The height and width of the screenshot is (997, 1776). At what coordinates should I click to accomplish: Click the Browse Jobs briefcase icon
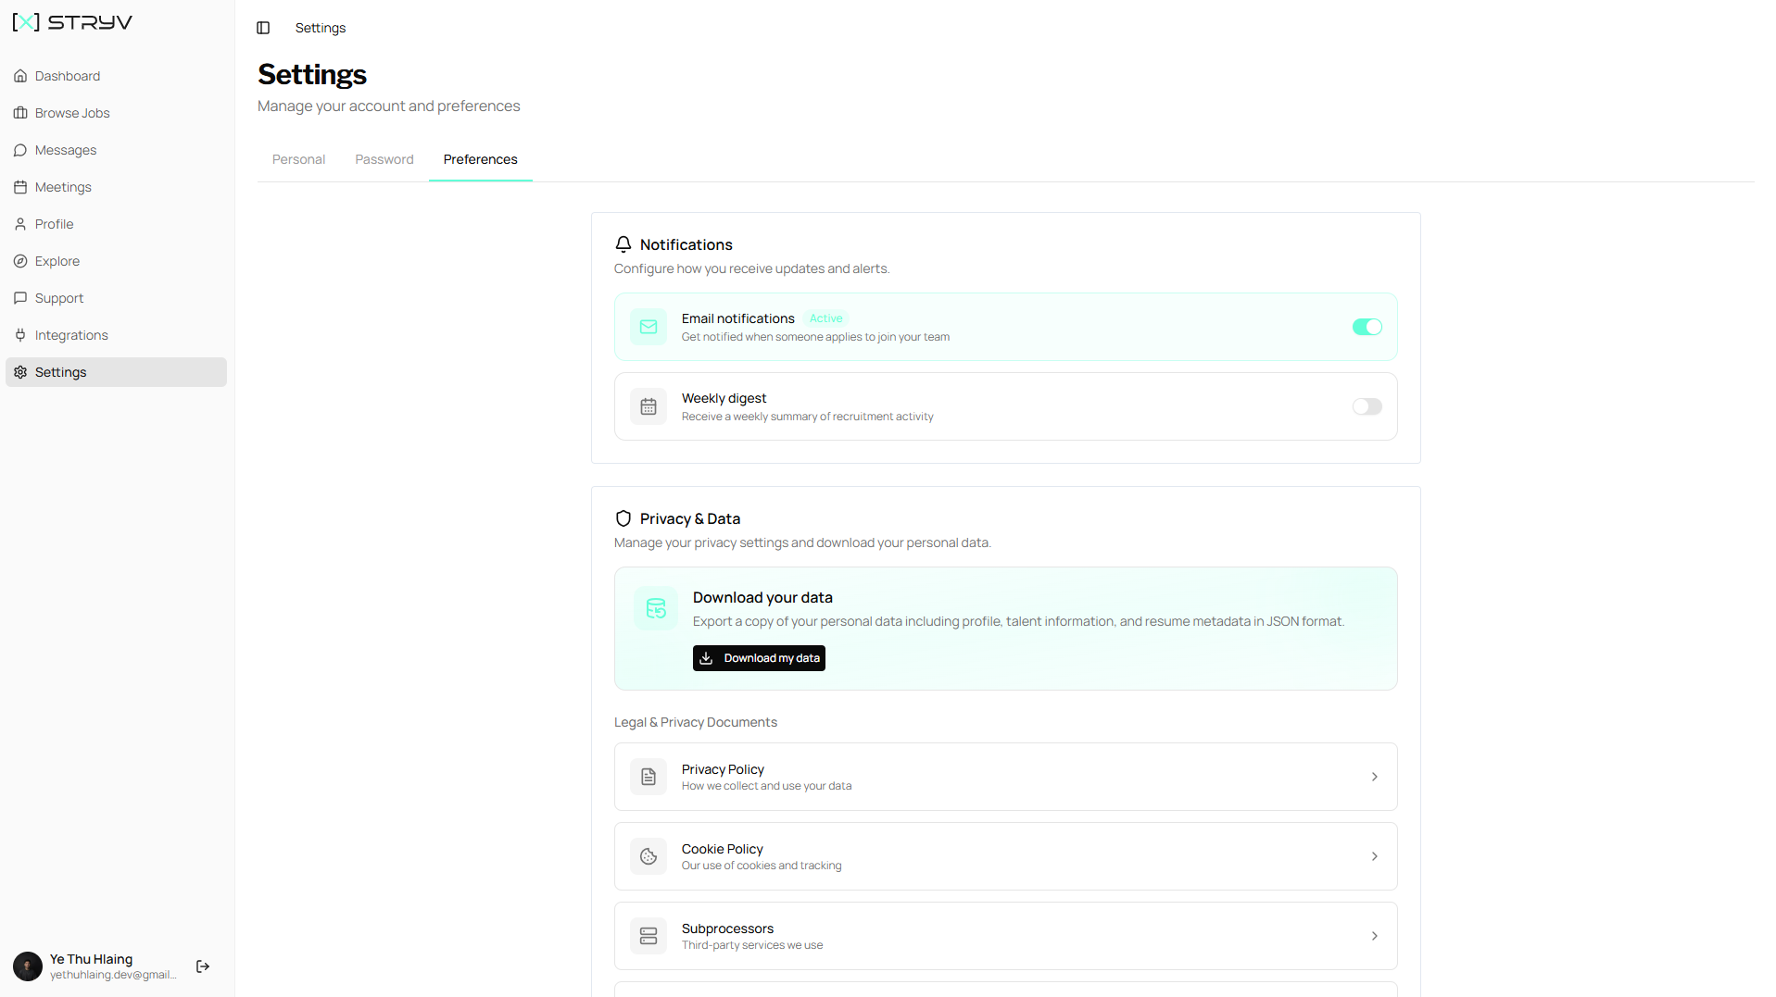point(20,113)
